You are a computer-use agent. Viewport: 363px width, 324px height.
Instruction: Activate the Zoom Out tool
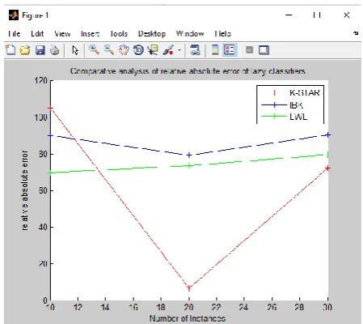coord(109,50)
